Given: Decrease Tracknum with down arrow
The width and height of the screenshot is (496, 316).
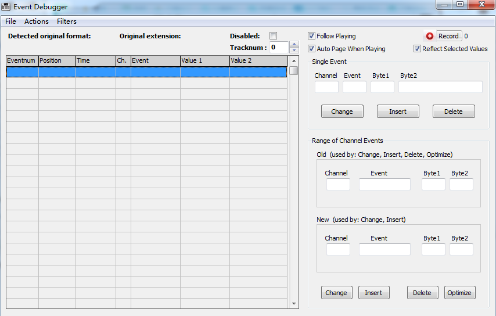Looking at the screenshot, I should 294,51.
